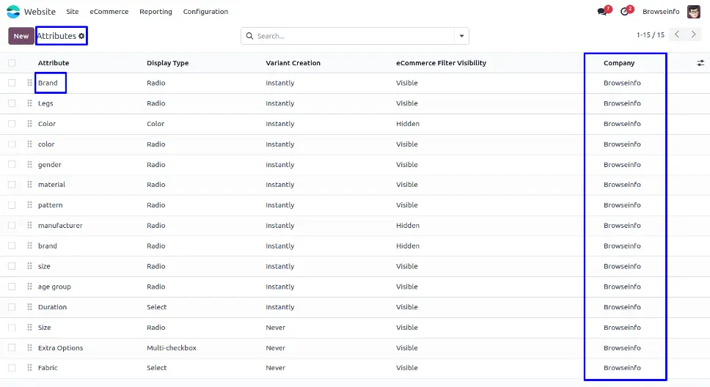Open optional columns adjust icon

pyautogui.click(x=700, y=63)
